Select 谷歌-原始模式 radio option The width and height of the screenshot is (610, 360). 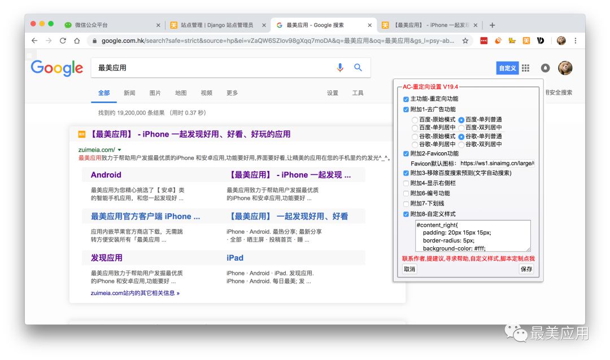coord(415,137)
